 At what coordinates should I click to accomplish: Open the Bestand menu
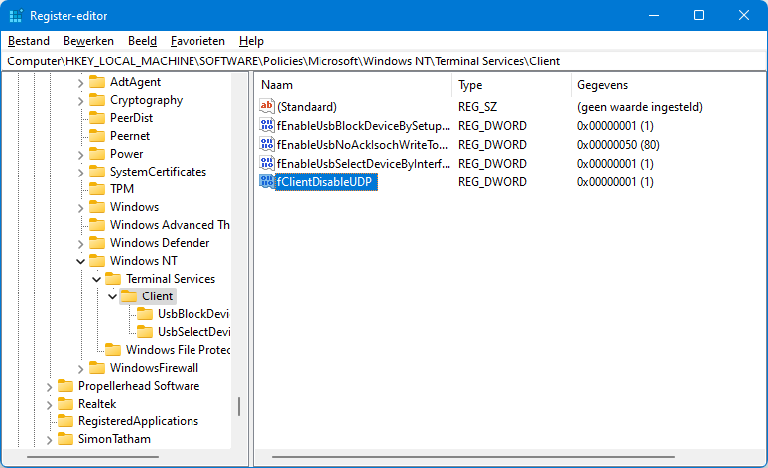coord(29,41)
